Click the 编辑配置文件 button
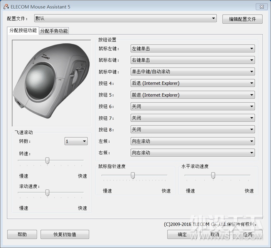 tap(242, 19)
